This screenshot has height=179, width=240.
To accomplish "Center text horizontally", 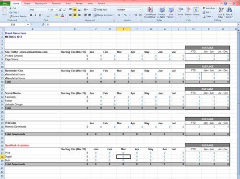I will 75,15.
